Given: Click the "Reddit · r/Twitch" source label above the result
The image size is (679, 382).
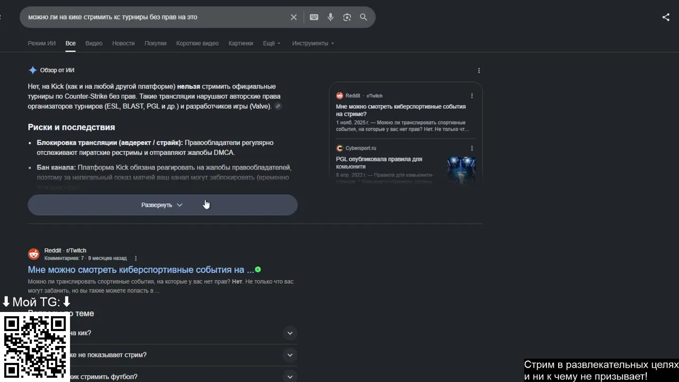Looking at the screenshot, I should [65, 250].
